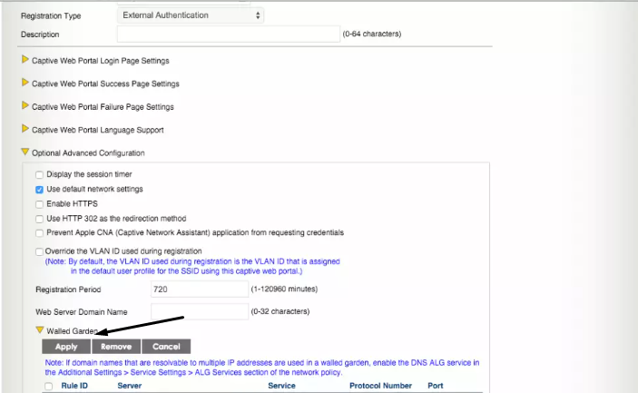
Task: Click the Service column header
Action: 281,386
